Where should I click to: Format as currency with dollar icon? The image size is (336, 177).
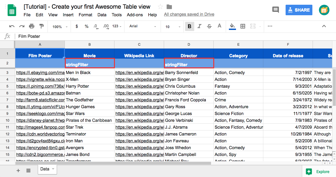77,26
